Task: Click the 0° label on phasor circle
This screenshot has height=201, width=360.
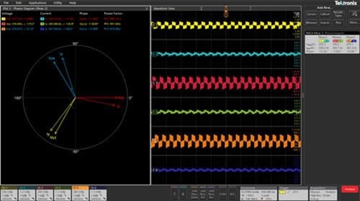Action: click(130, 98)
